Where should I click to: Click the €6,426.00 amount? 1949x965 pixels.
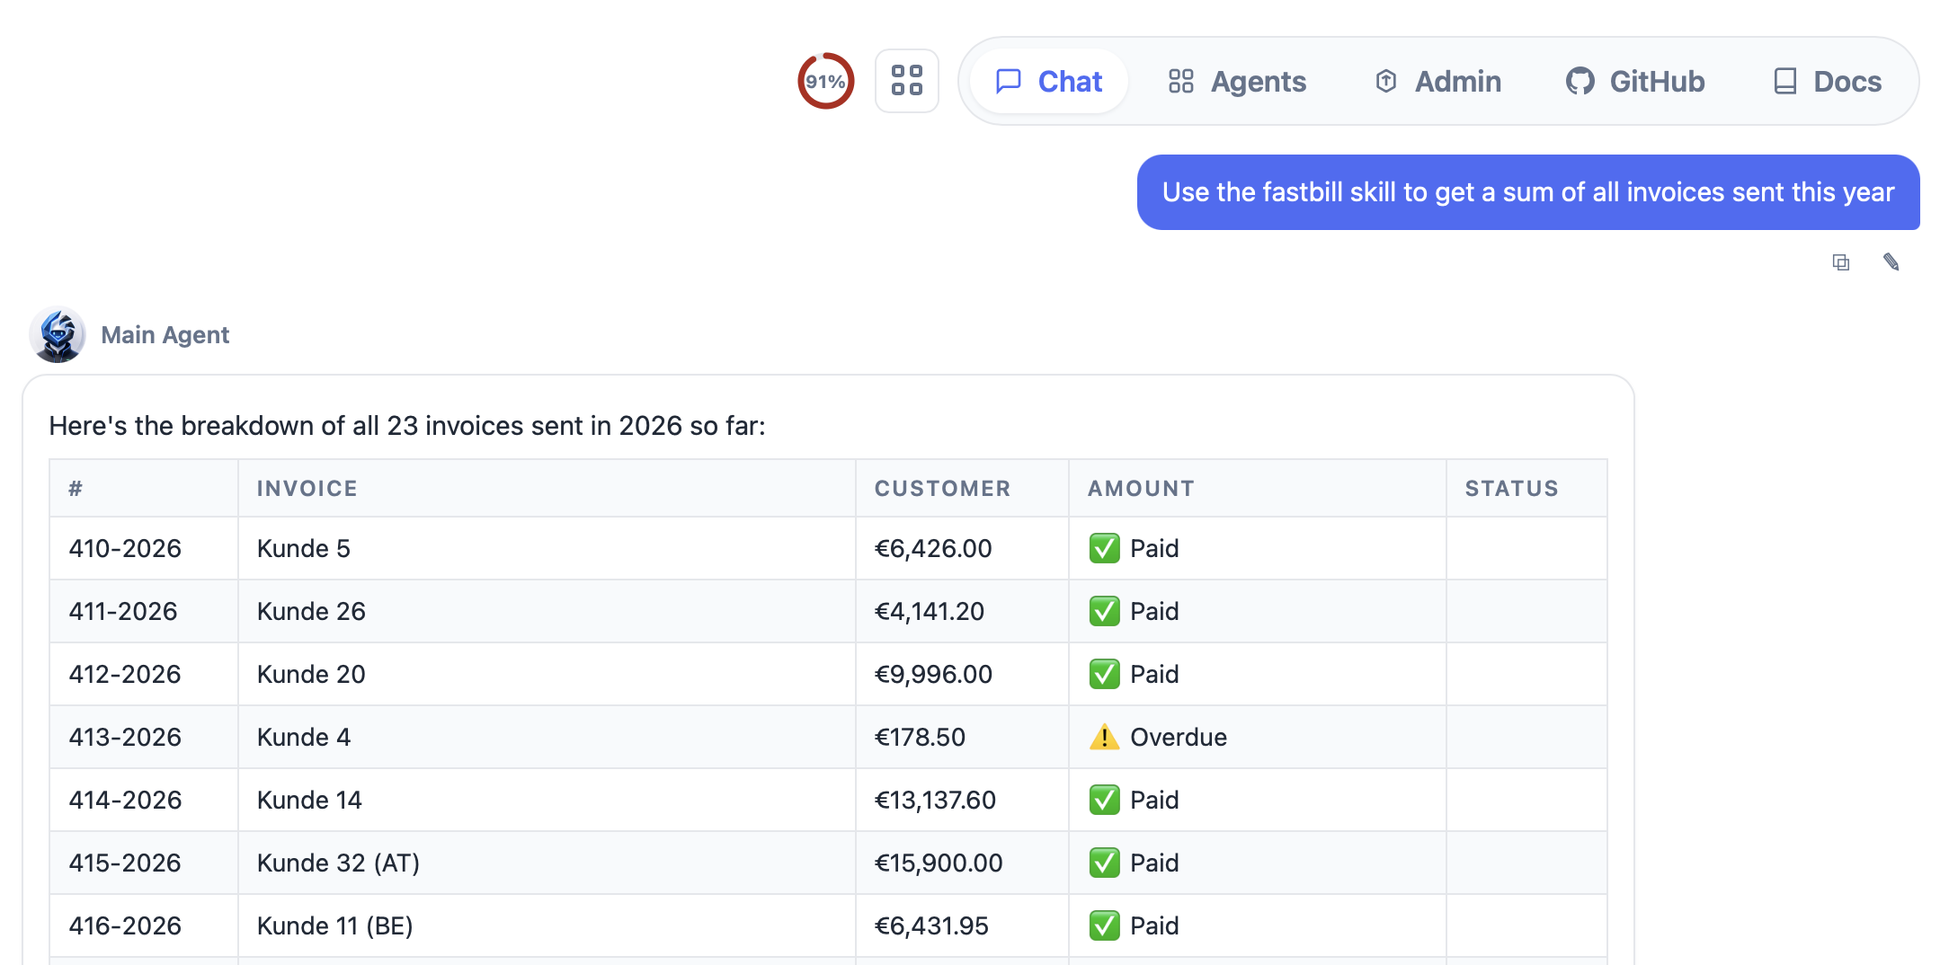(933, 548)
